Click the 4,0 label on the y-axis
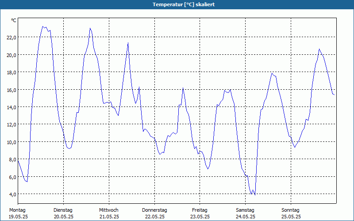 click(x=12, y=194)
